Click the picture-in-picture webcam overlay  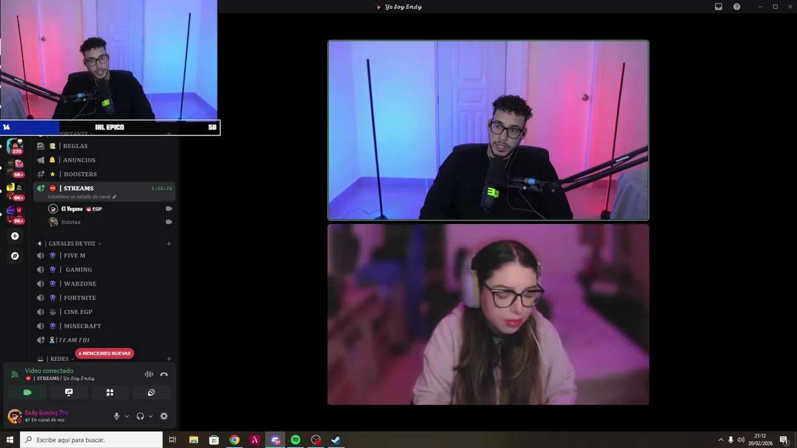click(108, 60)
